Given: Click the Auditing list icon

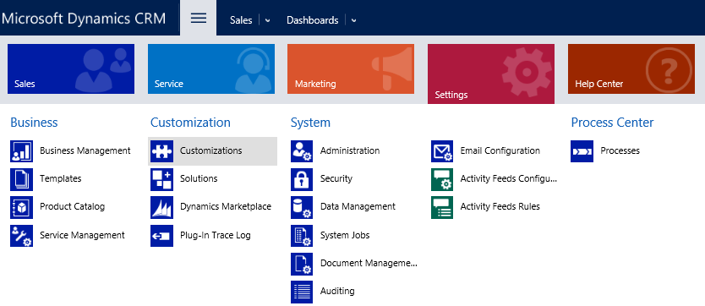Looking at the screenshot, I should tap(302, 292).
